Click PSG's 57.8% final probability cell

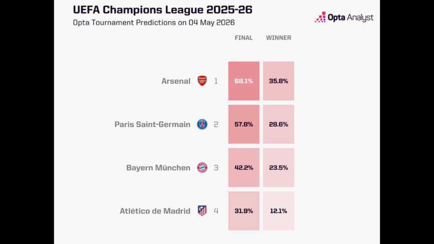(x=244, y=124)
